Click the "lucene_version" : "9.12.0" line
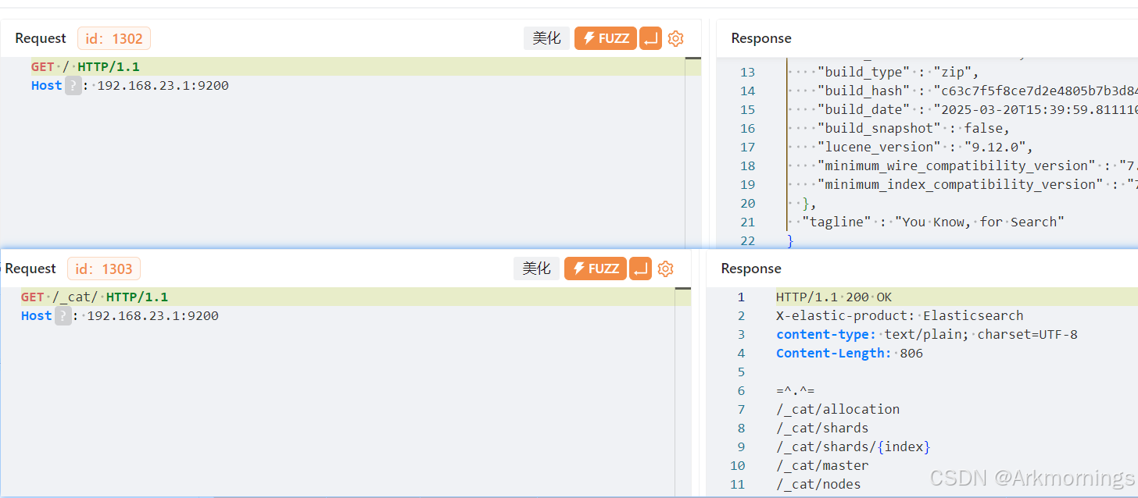Screen dimensions: 1138x498 (x=925, y=147)
